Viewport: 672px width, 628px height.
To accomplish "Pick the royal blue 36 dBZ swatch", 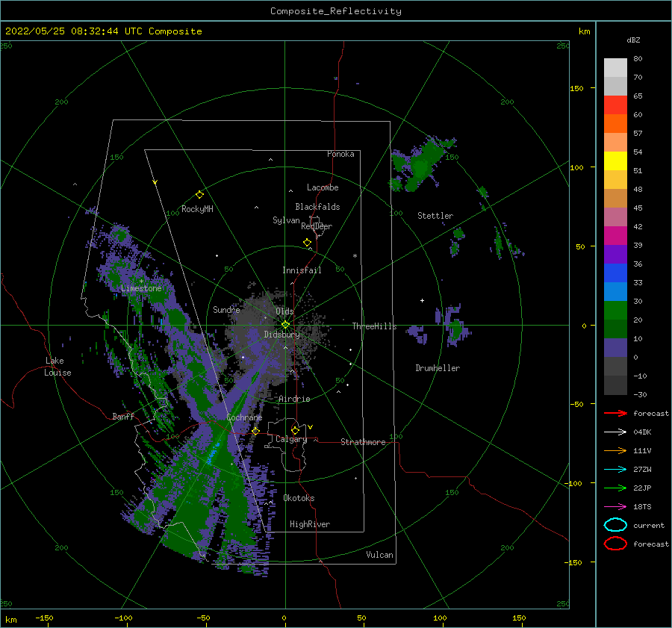I will click(615, 273).
